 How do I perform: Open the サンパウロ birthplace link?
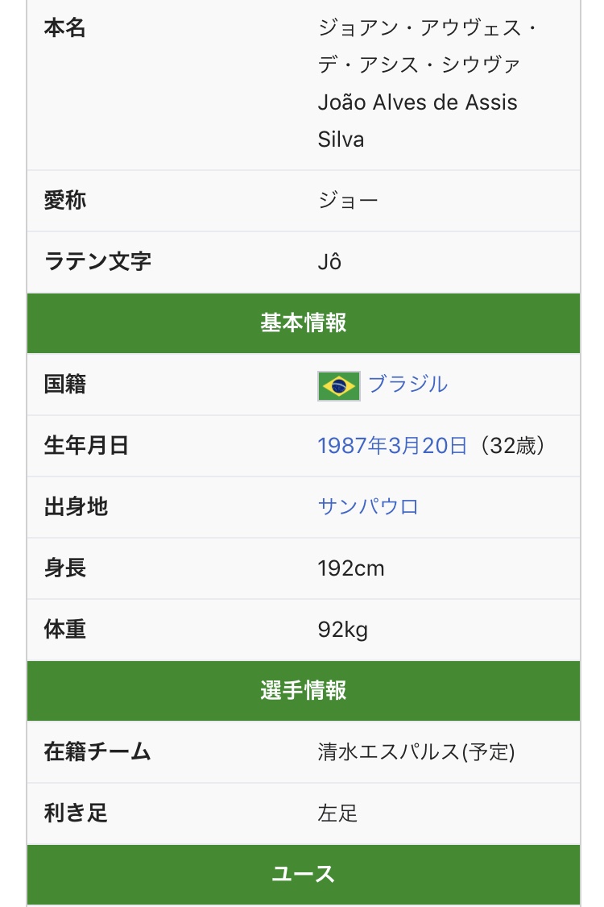click(368, 507)
